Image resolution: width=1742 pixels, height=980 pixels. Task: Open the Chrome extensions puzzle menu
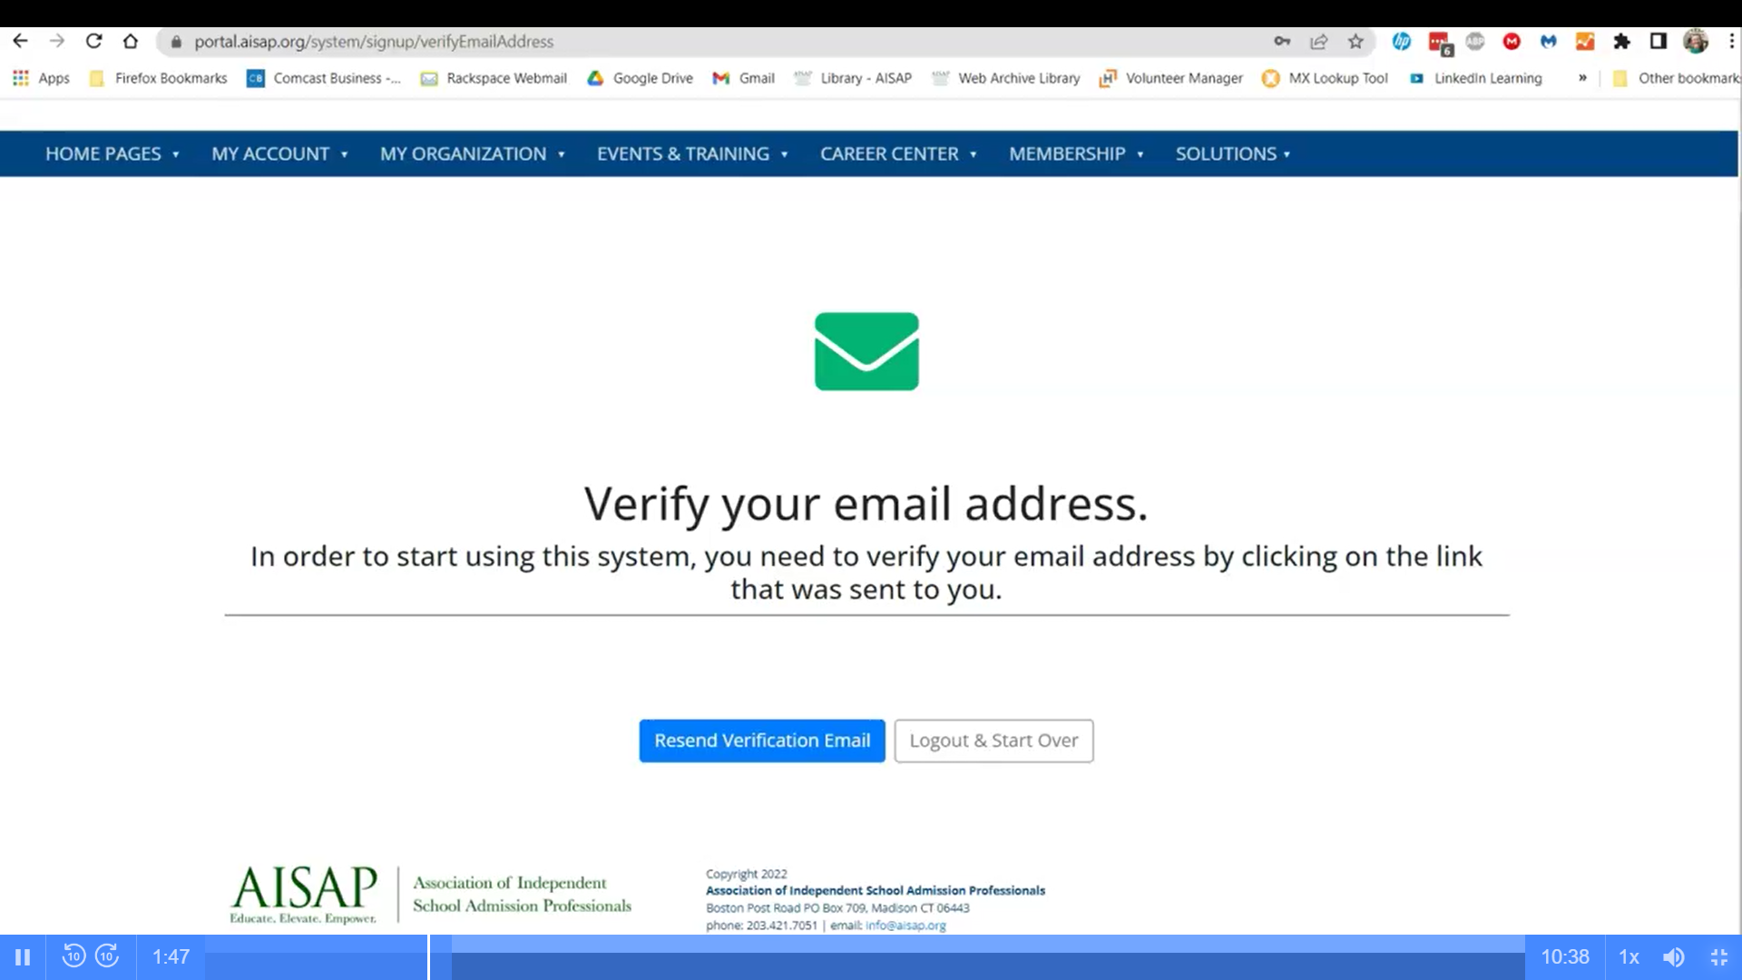1623,42
